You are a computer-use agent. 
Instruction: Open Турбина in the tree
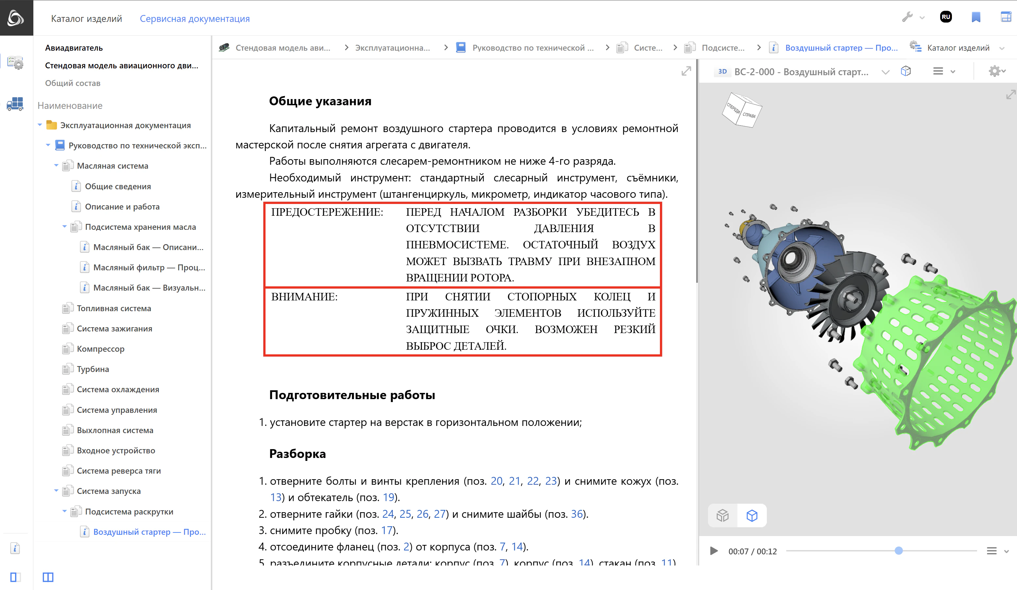coord(93,369)
